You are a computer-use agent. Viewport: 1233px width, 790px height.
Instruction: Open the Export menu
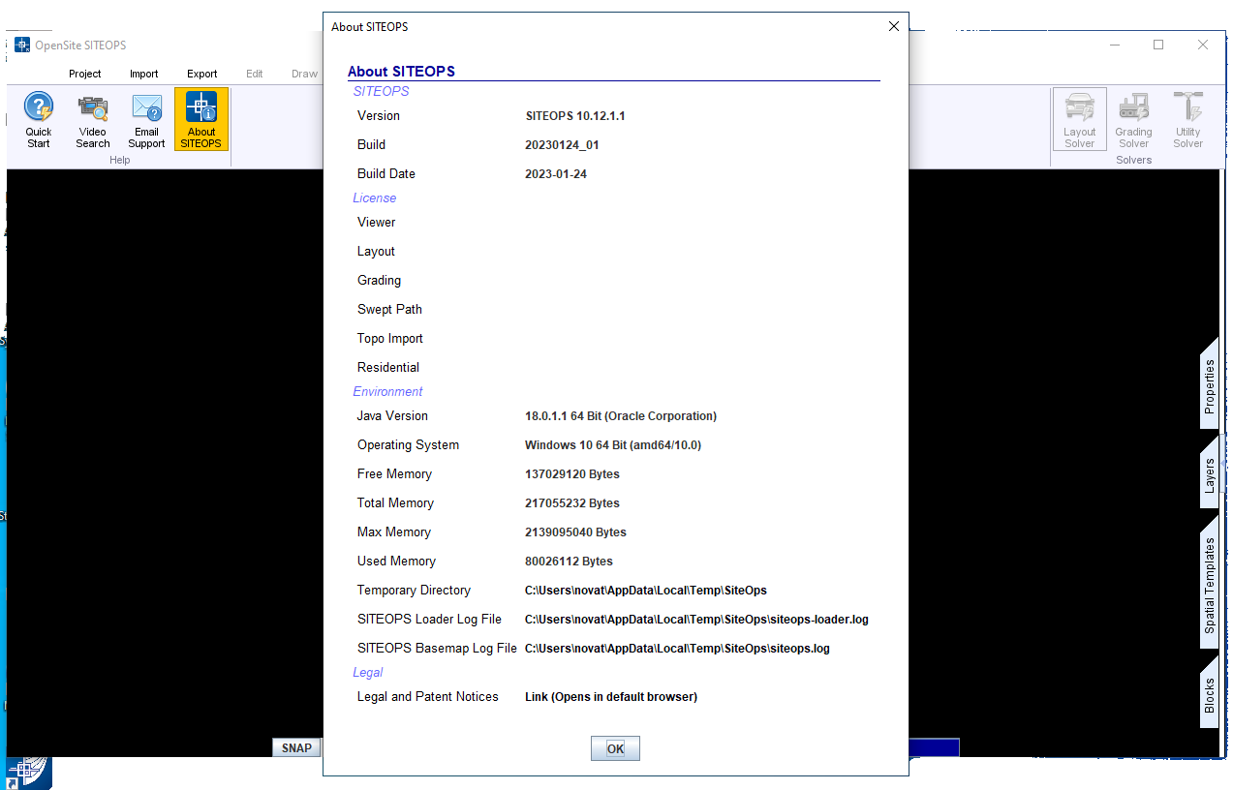coord(202,74)
